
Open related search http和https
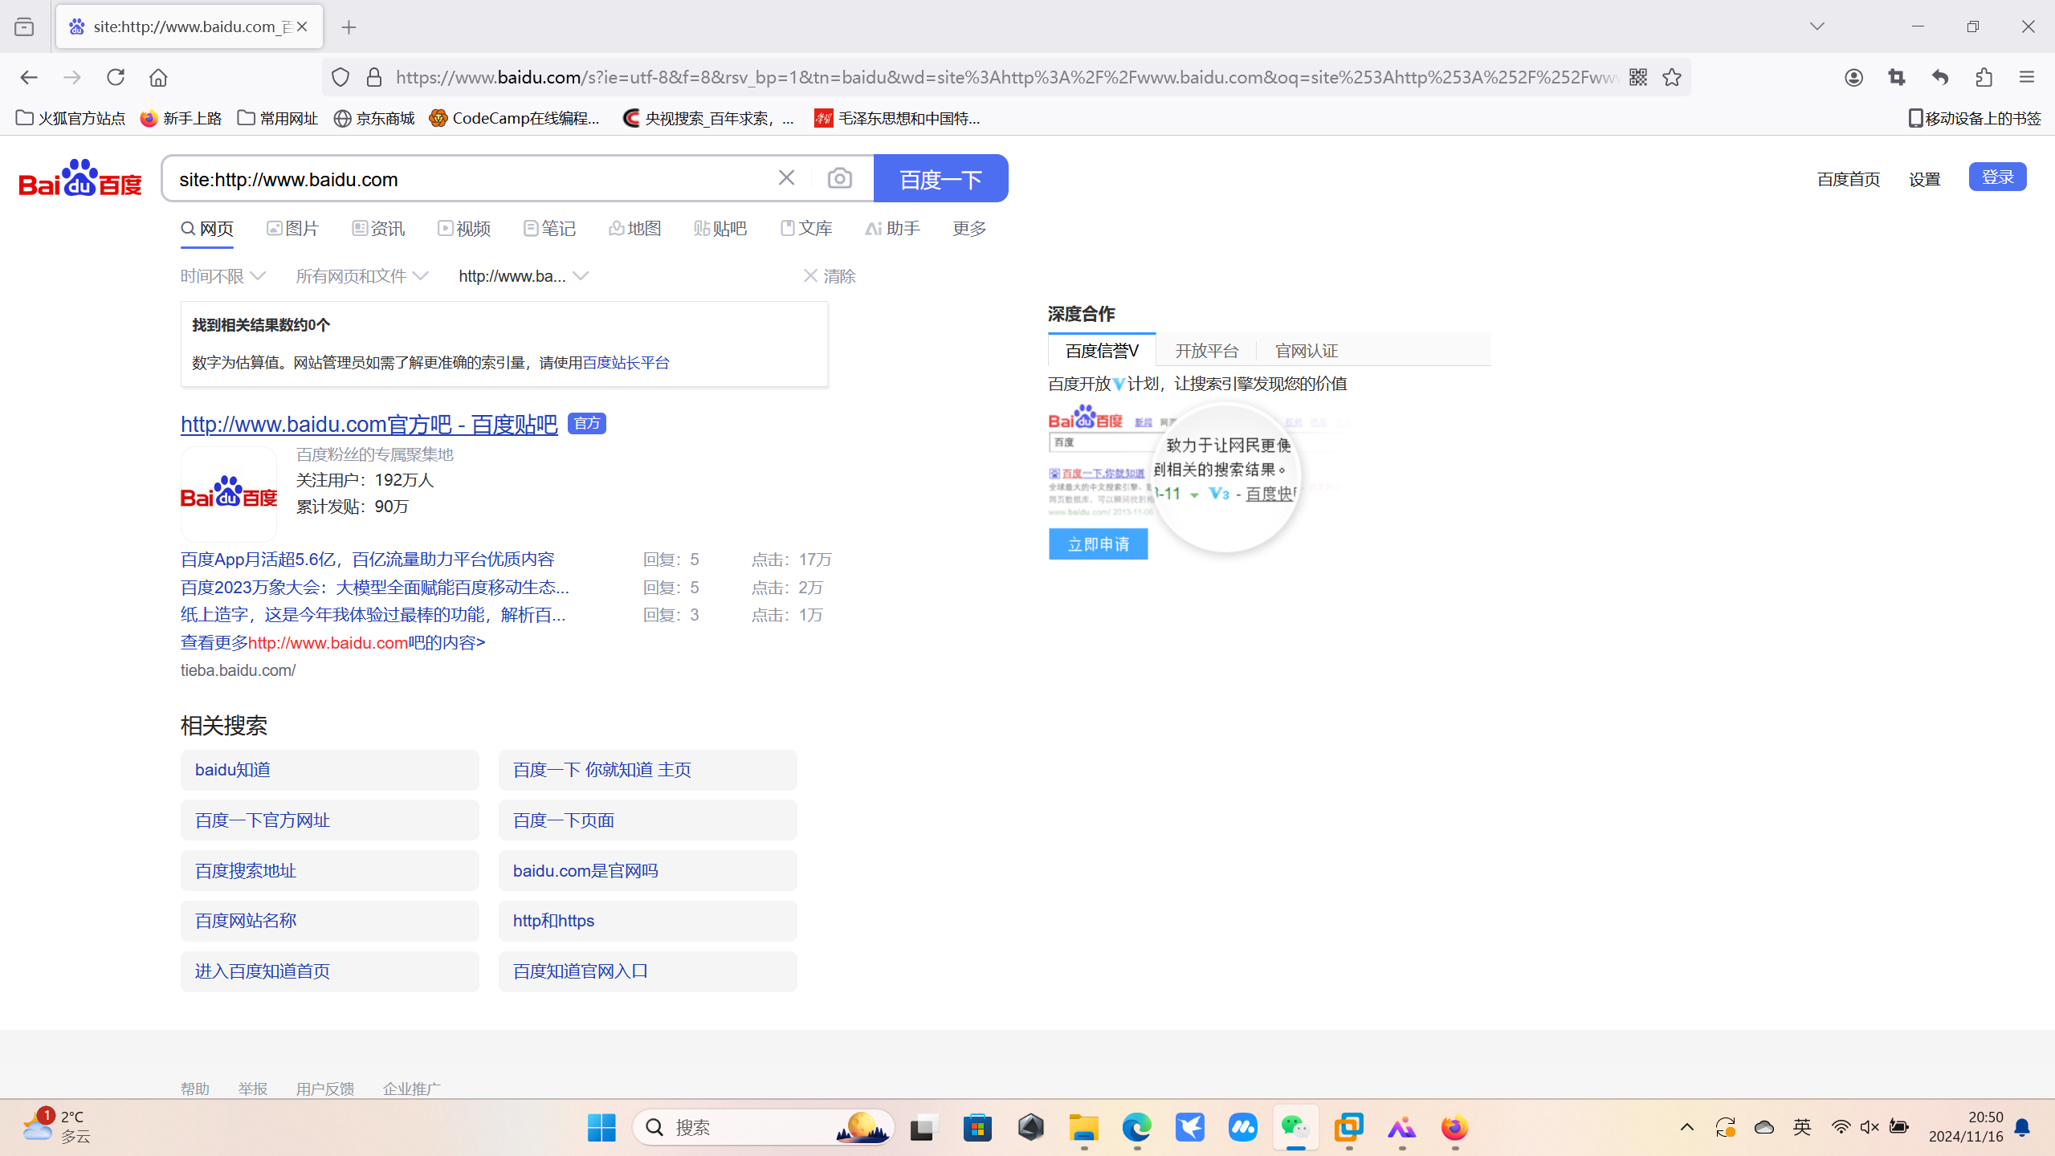(647, 921)
